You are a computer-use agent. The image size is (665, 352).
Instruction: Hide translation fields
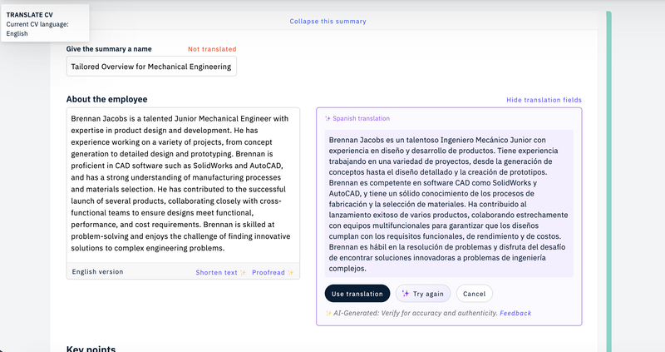[544, 100]
